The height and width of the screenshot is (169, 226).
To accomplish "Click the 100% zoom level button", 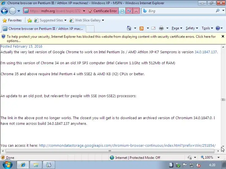I will 207,157.
